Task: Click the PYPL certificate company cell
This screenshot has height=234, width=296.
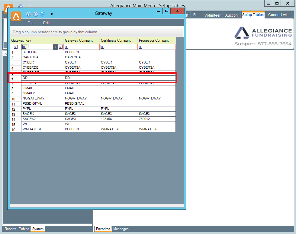Action: [x=118, y=109]
